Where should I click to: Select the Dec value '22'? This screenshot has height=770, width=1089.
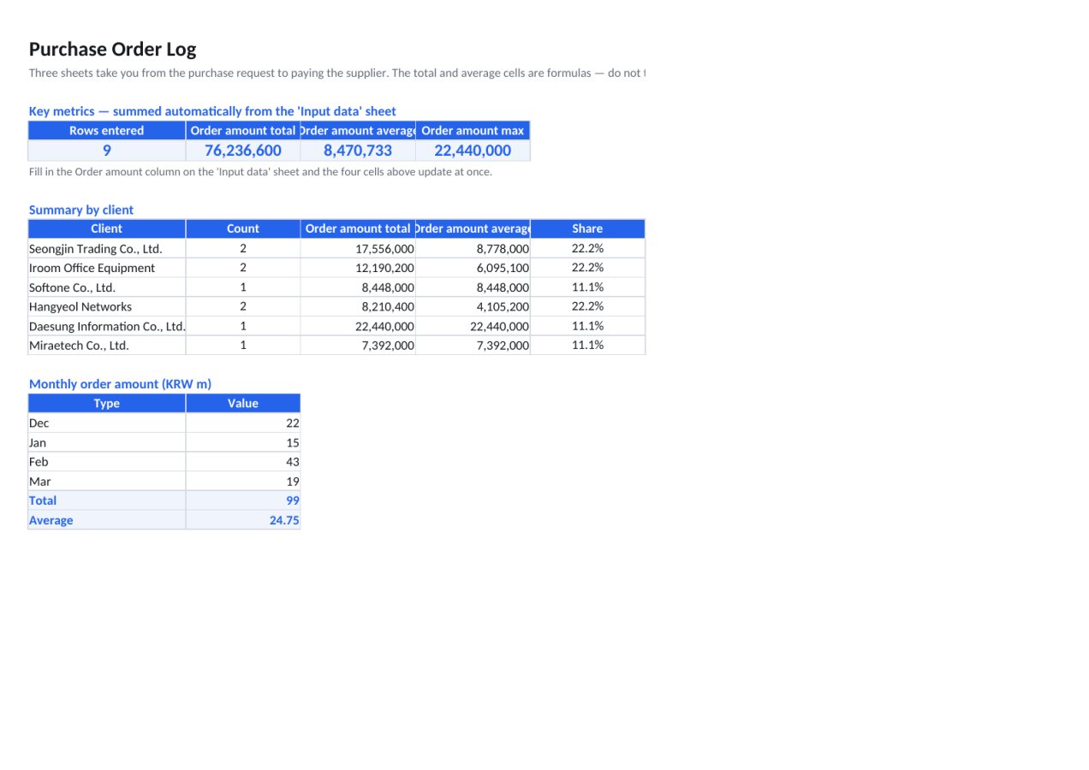pos(243,423)
